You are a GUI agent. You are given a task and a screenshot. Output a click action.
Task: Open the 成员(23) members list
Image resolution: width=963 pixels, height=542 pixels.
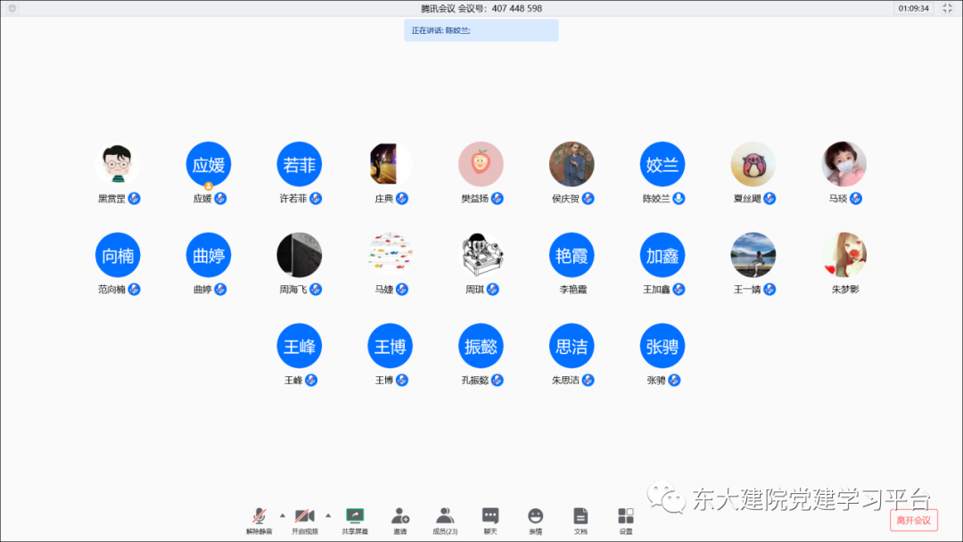click(x=445, y=517)
